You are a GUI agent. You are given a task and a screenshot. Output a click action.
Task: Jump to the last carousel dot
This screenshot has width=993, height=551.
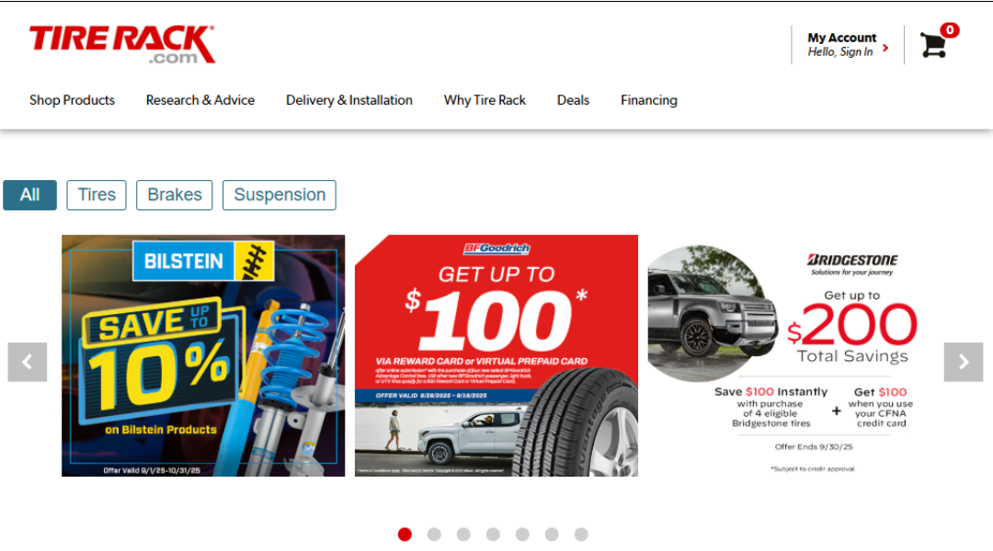(581, 534)
